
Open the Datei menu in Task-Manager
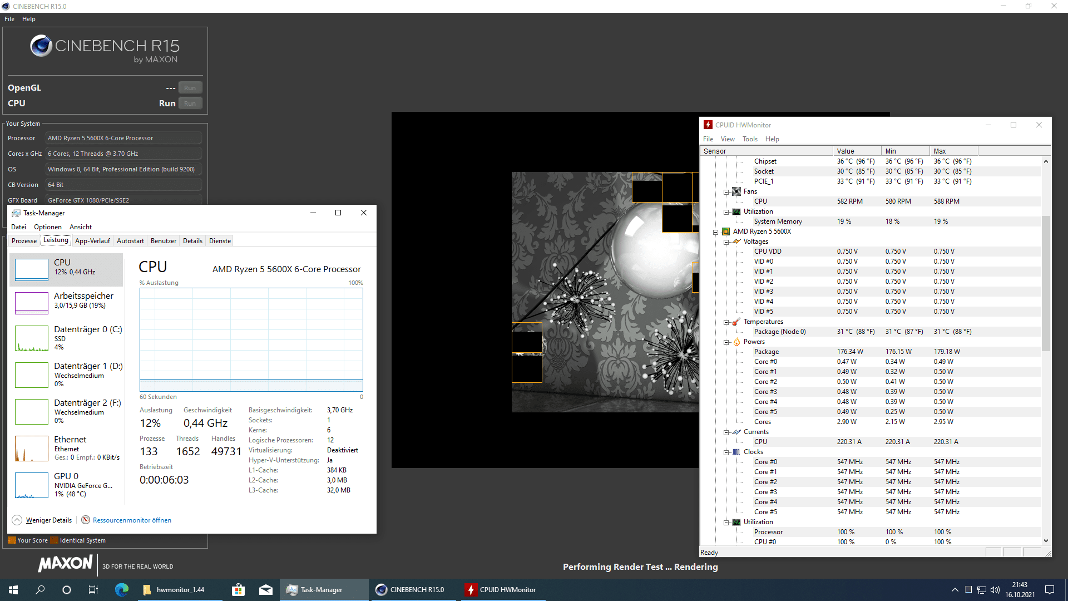18,227
